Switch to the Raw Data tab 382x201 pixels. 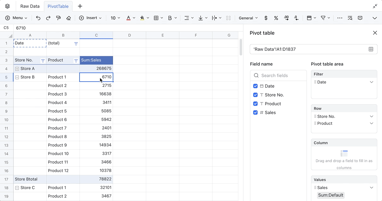point(30,6)
